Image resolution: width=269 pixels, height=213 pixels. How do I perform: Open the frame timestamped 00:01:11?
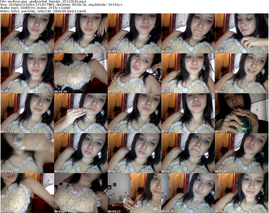pos(241,33)
